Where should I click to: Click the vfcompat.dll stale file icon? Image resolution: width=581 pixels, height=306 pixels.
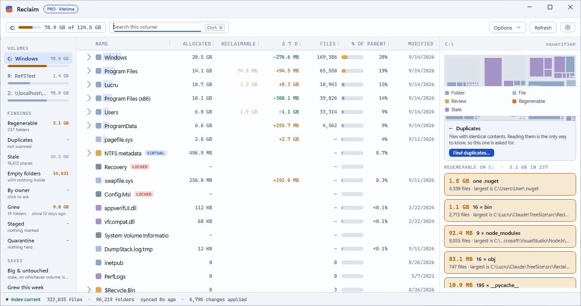[x=99, y=222]
